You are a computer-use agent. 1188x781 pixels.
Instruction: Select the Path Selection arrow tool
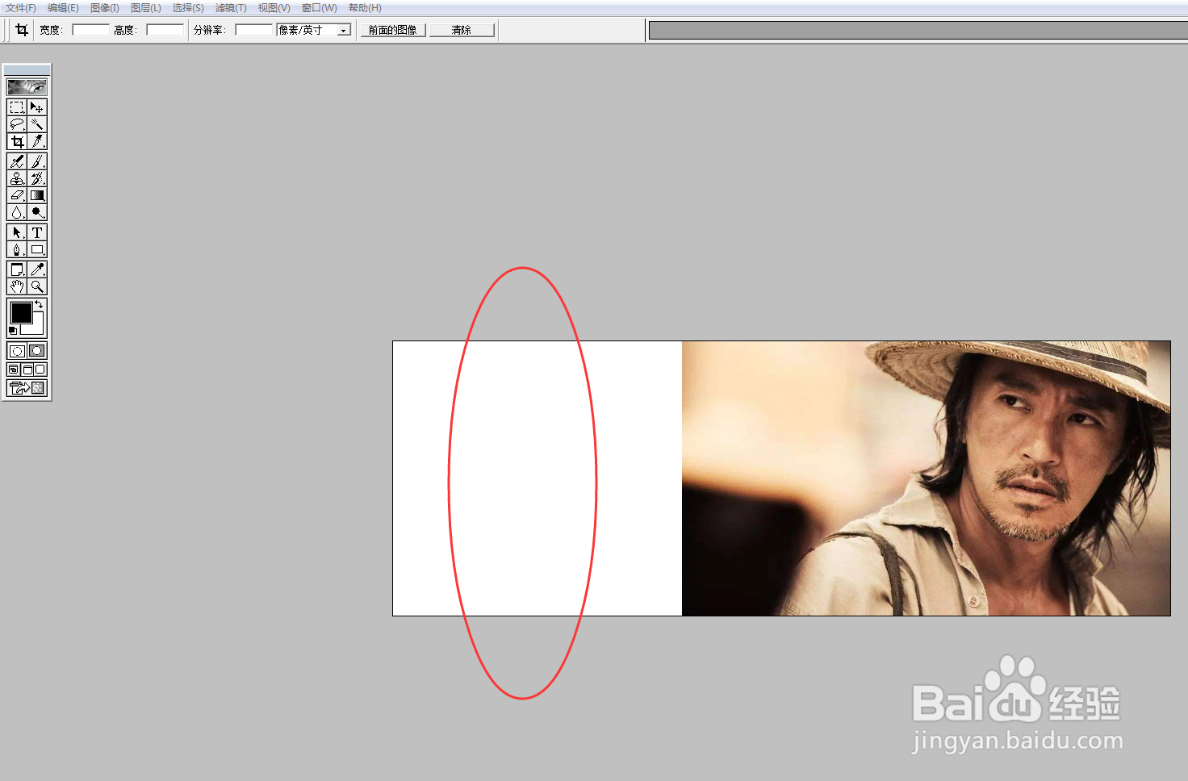click(17, 232)
